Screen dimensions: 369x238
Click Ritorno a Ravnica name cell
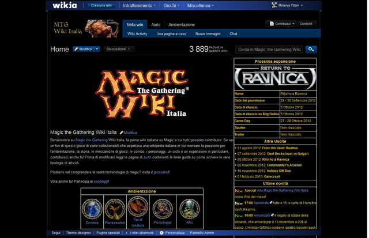[298, 93]
